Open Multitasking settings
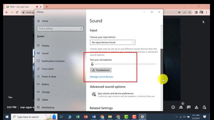The image size is (214, 120). 45,107
